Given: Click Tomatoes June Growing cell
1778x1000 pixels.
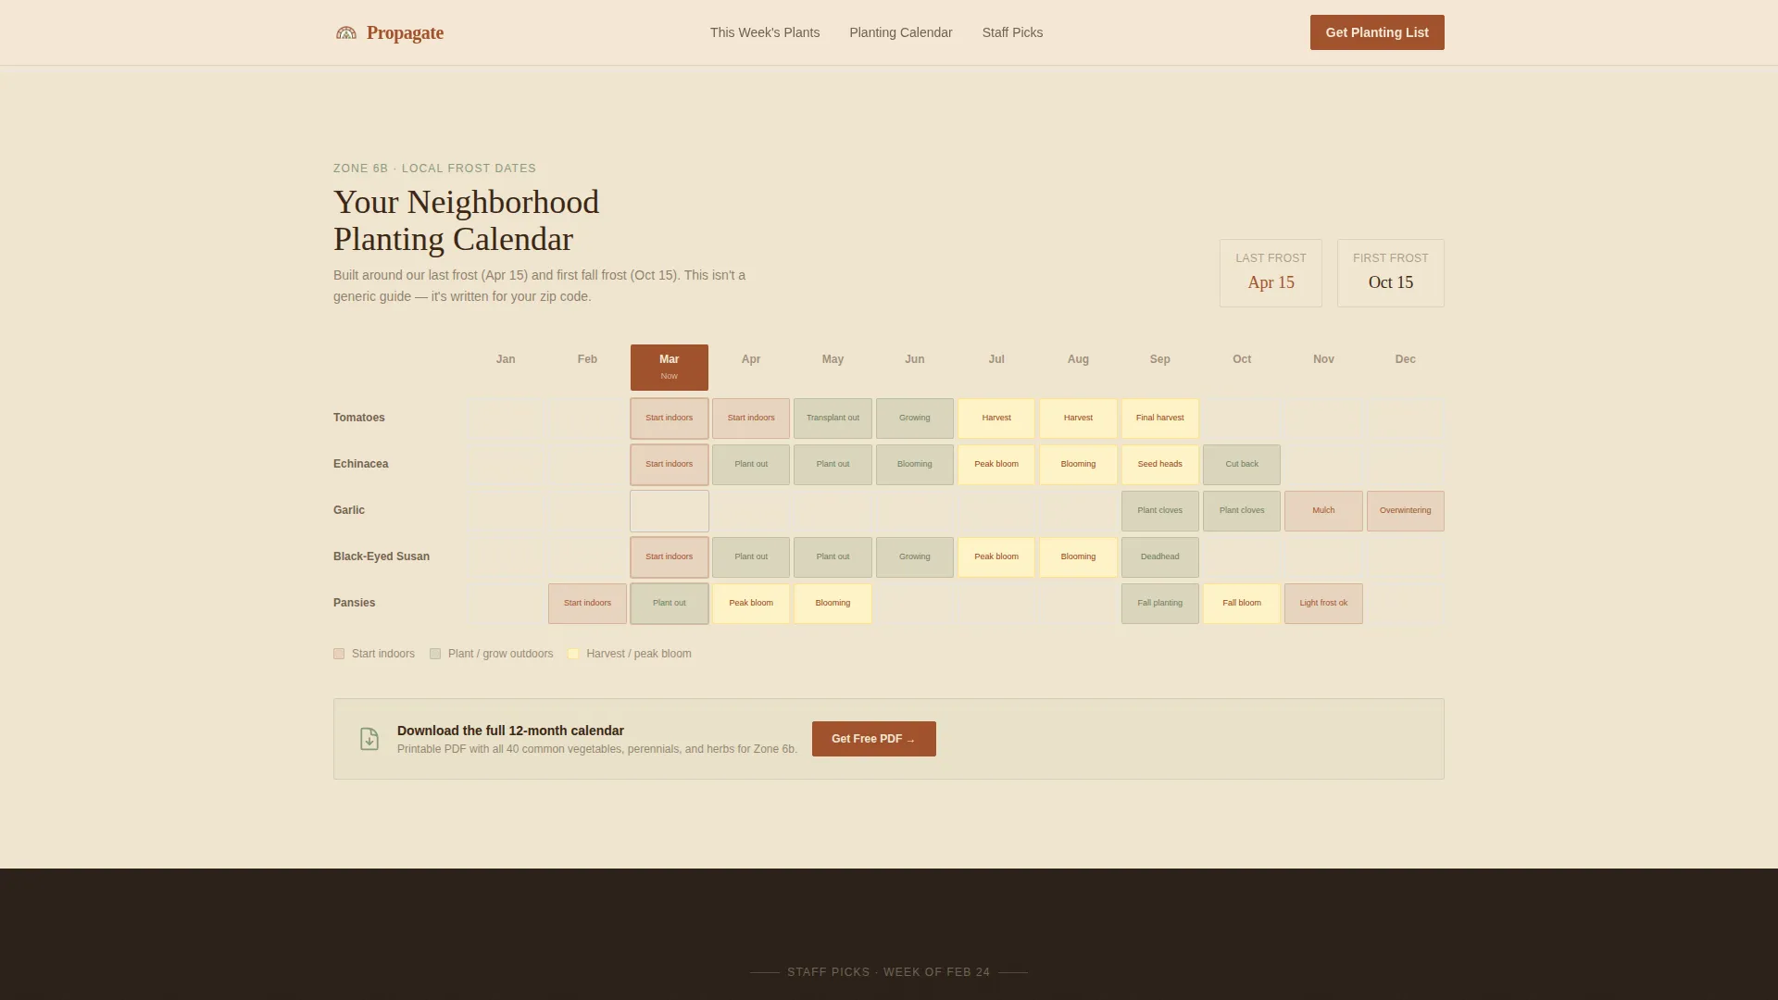Looking at the screenshot, I should (915, 419).
